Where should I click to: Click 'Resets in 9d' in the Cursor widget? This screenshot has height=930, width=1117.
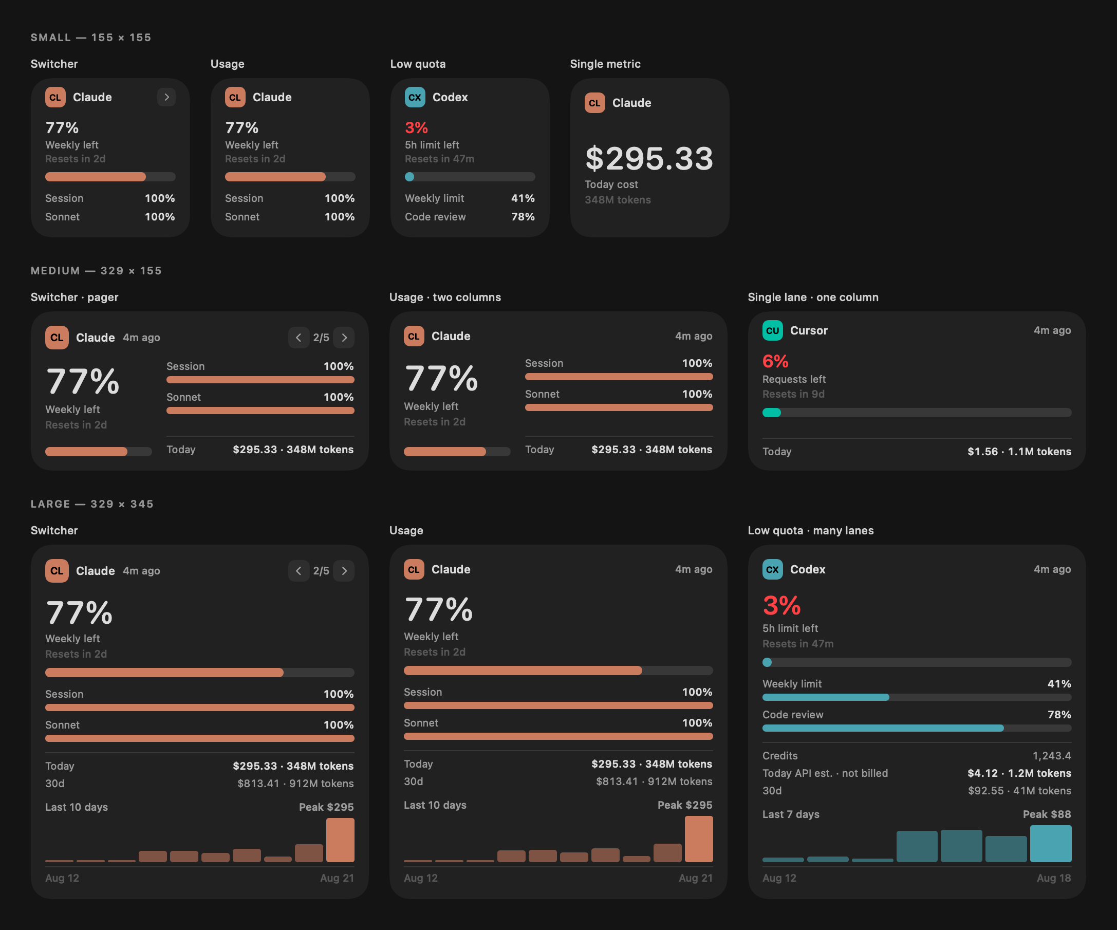pyautogui.click(x=794, y=394)
